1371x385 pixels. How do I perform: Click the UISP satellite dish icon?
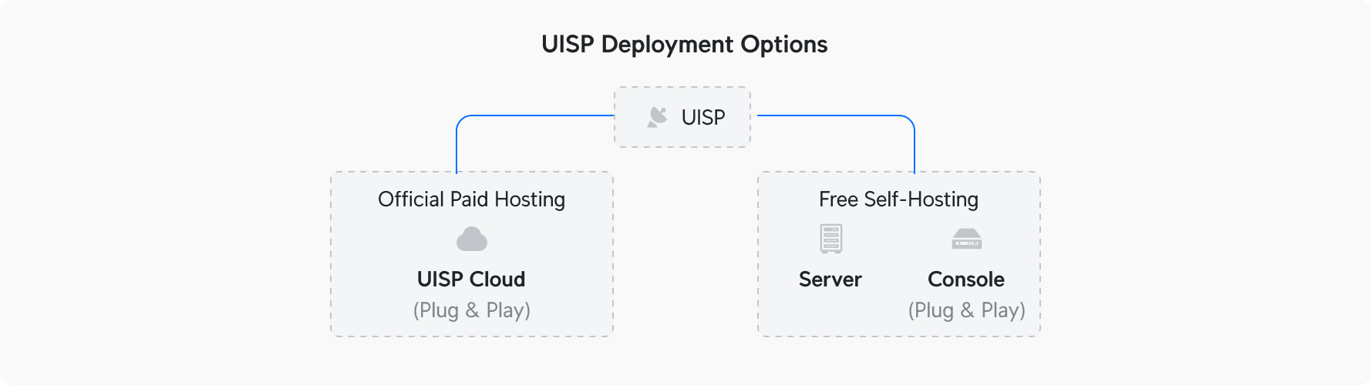657,117
